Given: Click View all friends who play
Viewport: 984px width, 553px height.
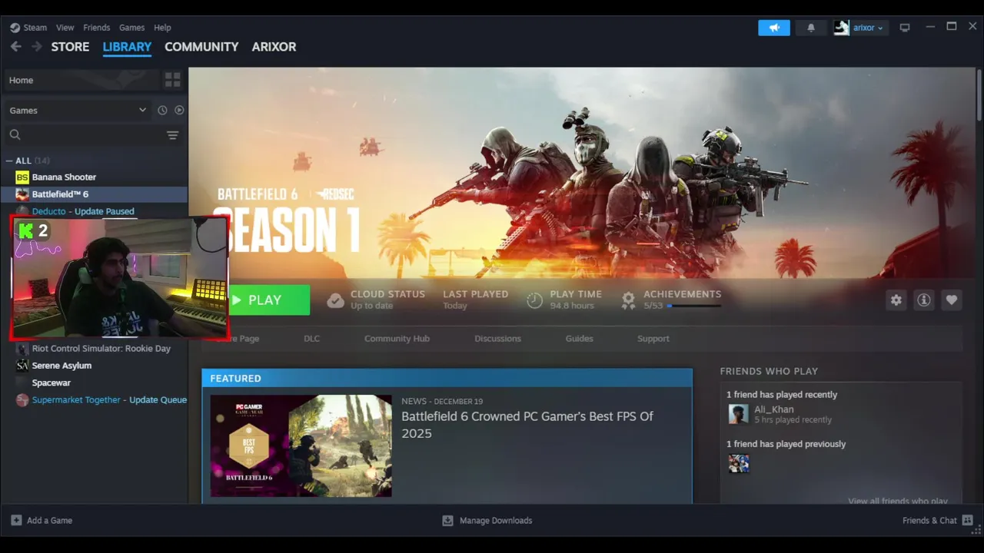Looking at the screenshot, I should pos(897,501).
